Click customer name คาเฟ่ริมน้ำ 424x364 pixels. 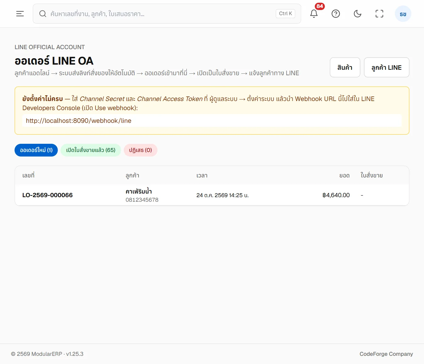[x=139, y=191]
